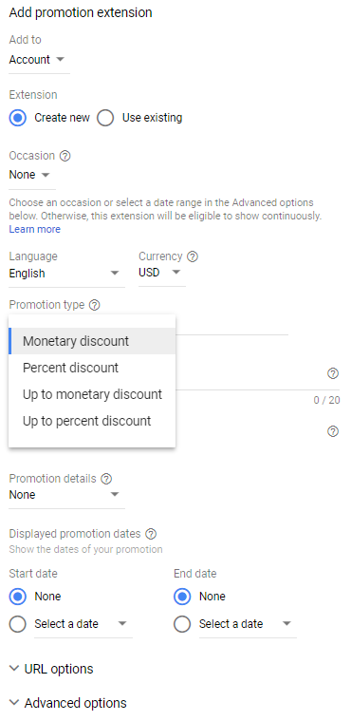351x721 pixels.
Task: Click help icon next to Promotion type
Action: coord(95,305)
